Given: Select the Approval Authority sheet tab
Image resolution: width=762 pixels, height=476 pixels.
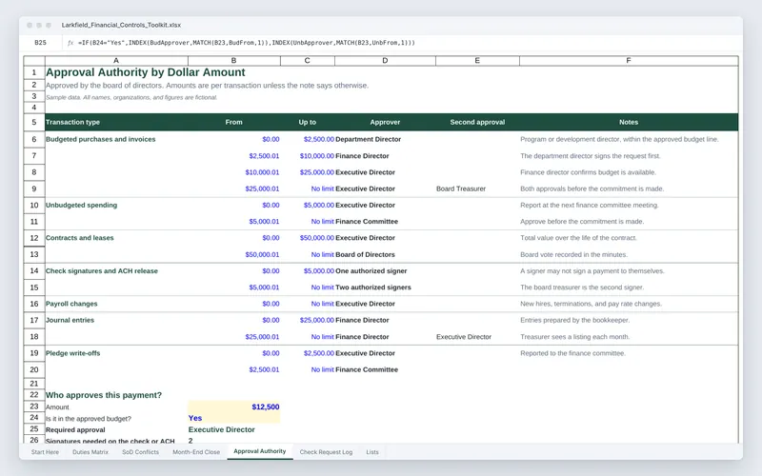Looking at the screenshot, I should point(259,451).
